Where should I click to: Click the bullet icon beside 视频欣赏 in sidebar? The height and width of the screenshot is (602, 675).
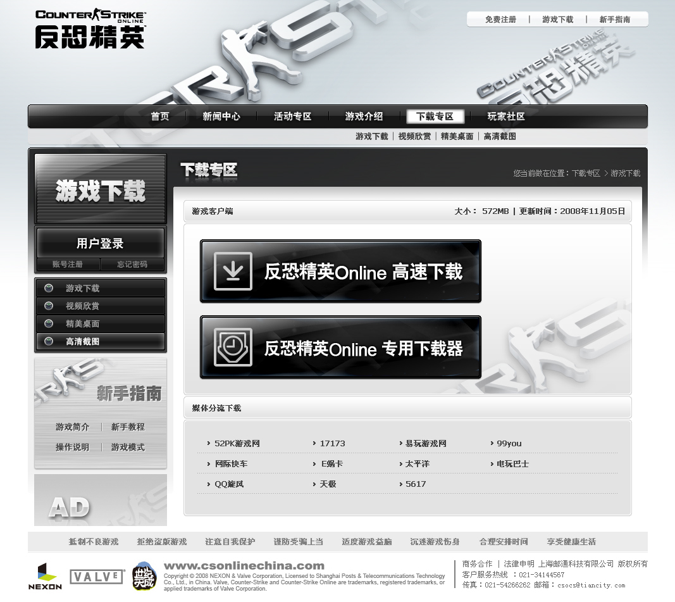pos(49,306)
